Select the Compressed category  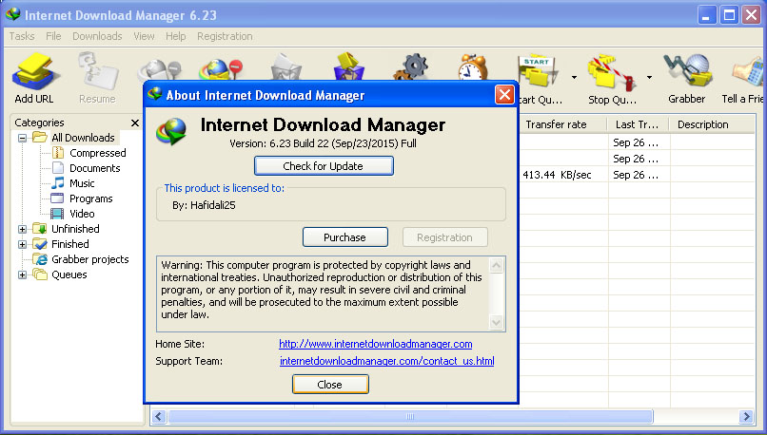coord(98,153)
